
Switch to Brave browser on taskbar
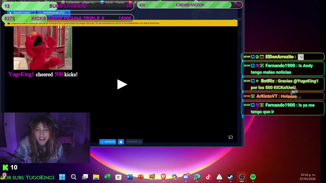tap(163, 177)
